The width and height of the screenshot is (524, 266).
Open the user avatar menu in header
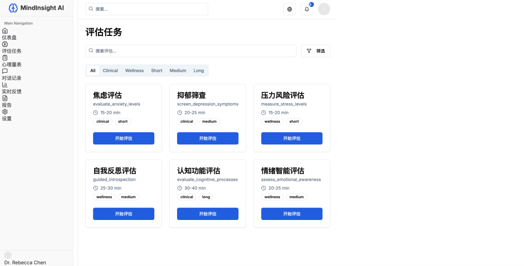[x=324, y=9]
